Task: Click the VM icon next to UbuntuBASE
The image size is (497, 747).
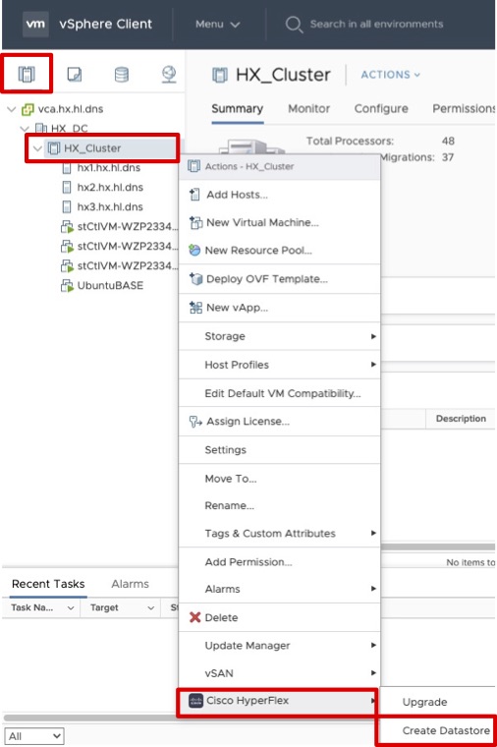Action: (x=67, y=286)
